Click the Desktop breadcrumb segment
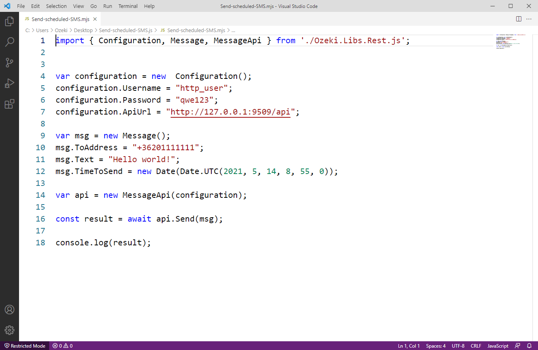The image size is (538, 350). [x=83, y=30]
